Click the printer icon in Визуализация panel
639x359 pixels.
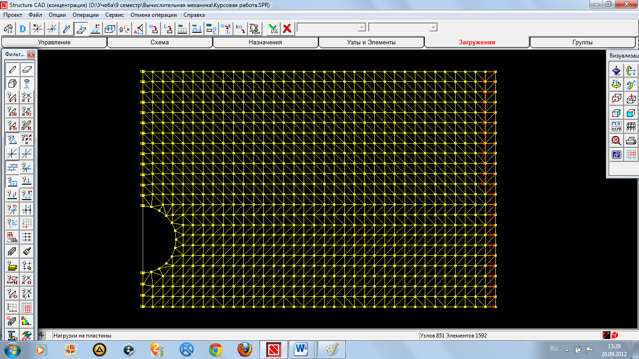coord(632,140)
